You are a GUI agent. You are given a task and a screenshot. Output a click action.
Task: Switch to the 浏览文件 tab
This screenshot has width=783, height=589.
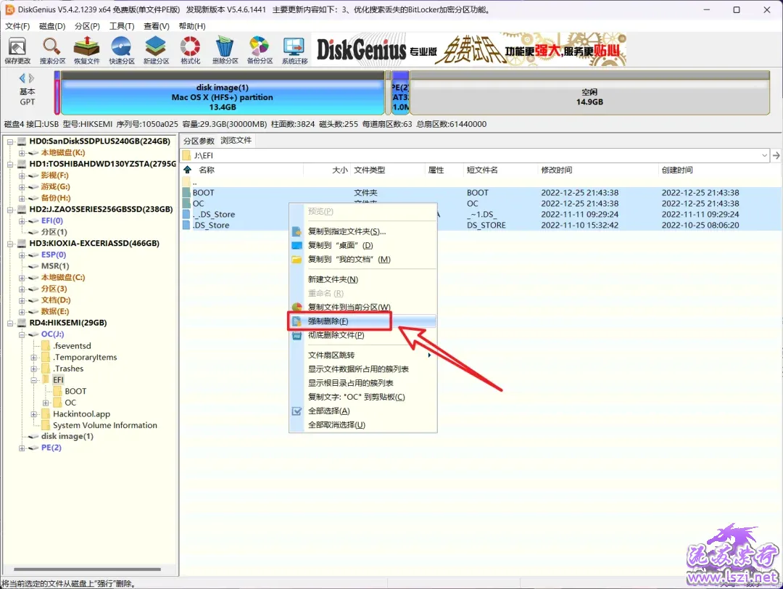[236, 141]
